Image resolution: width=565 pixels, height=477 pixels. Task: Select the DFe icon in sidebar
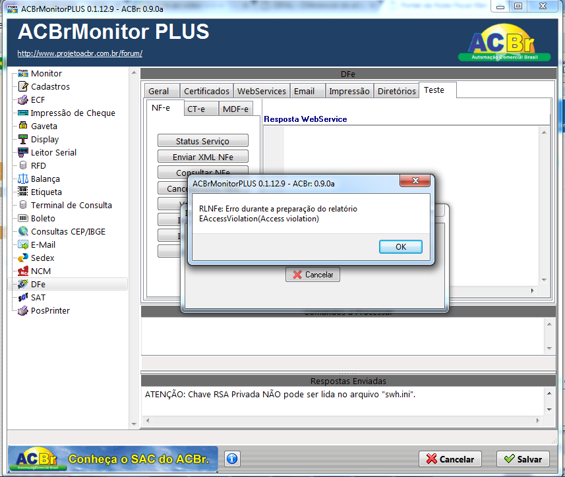(x=23, y=285)
